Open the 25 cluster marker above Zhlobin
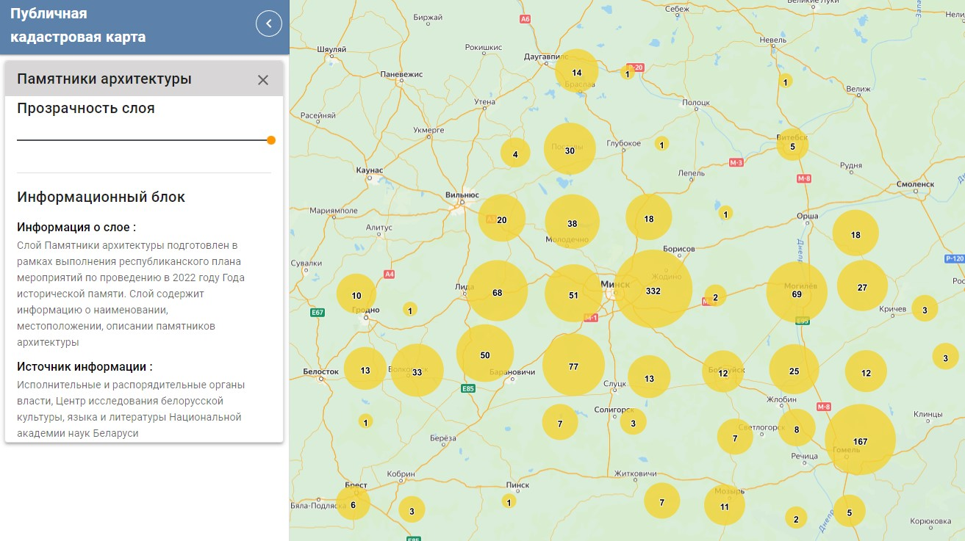Viewport: 965px width, 541px height. coord(794,371)
